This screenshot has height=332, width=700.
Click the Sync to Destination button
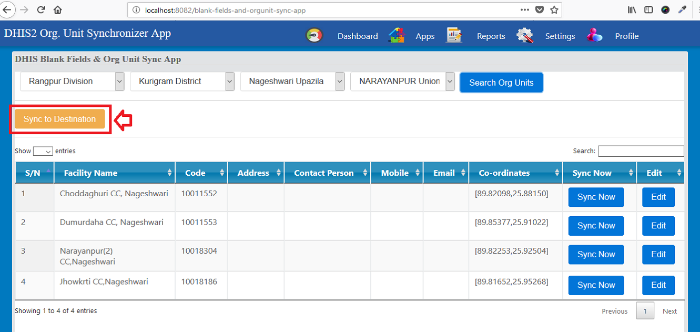click(x=59, y=119)
